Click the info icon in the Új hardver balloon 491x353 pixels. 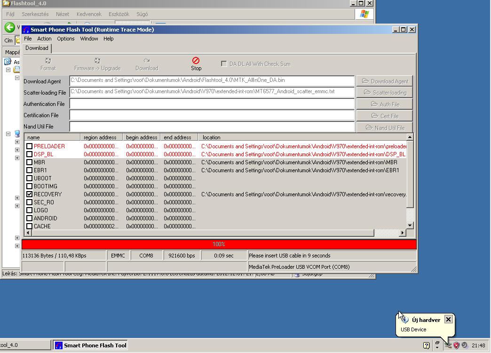(405, 320)
